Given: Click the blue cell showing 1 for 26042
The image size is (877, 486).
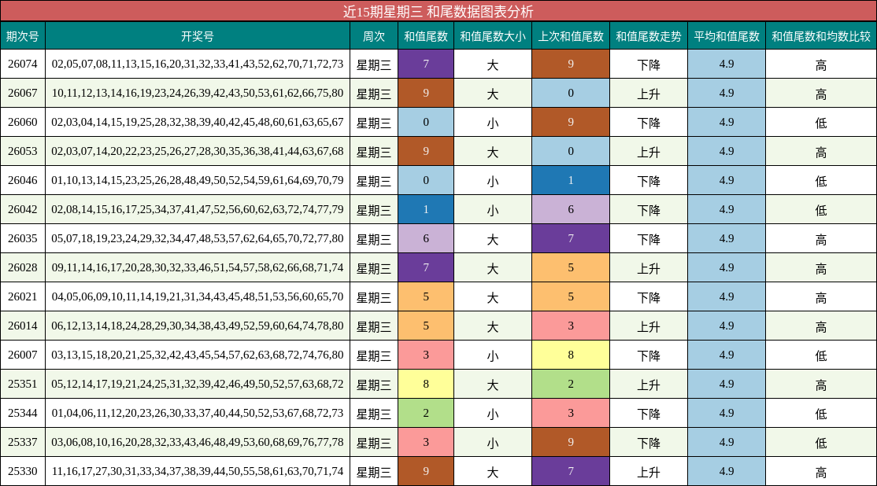Looking at the screenshot, I should tap(426, 210).
